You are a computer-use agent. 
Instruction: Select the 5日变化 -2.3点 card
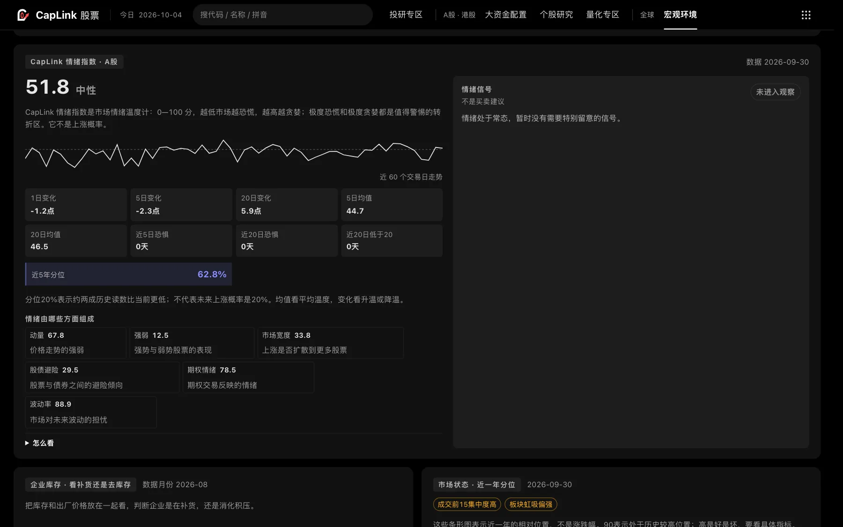[x=181, y=205]
